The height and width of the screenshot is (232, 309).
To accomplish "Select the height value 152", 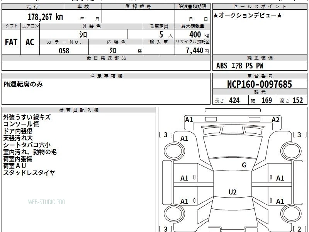I will point(297,100).
